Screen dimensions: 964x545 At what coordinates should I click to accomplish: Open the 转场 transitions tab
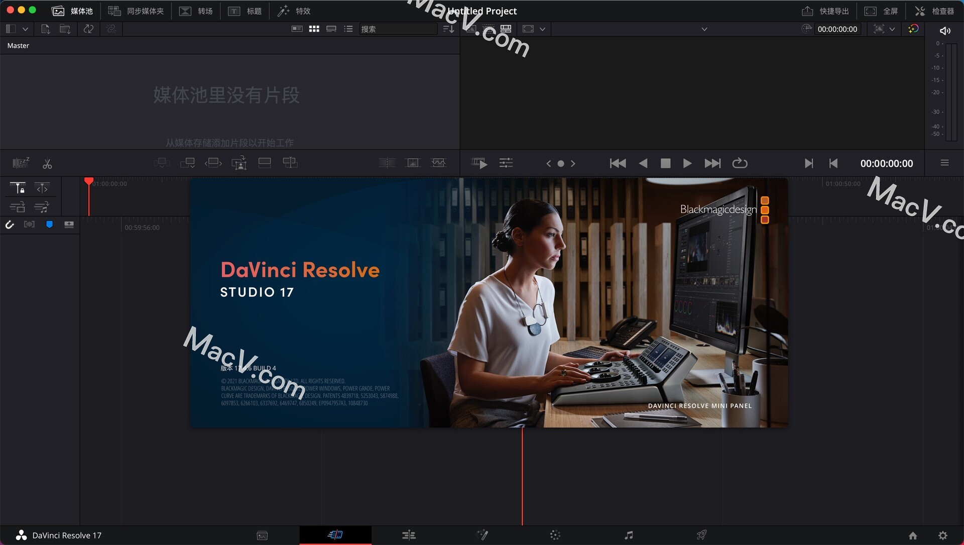[x=196, y=11]
